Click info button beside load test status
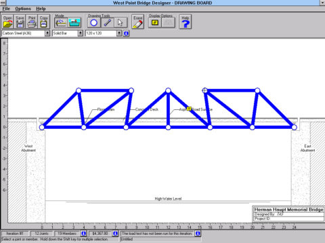Screen dimensions: 325x243 pyautogui.click(x=198, y=234)
